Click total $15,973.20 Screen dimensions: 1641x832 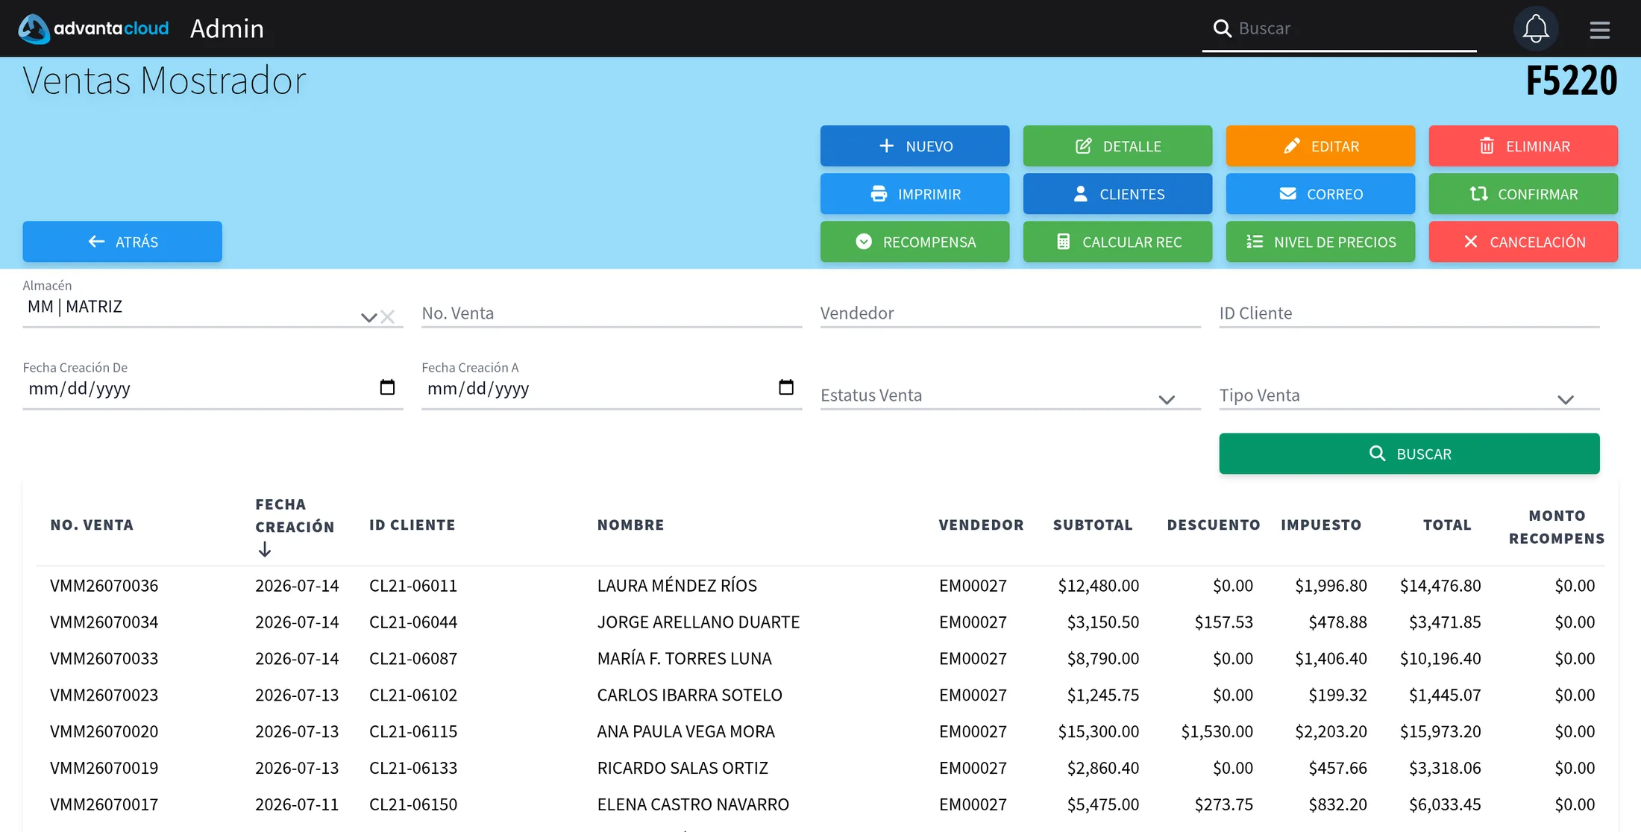[x=1440, y=732]
